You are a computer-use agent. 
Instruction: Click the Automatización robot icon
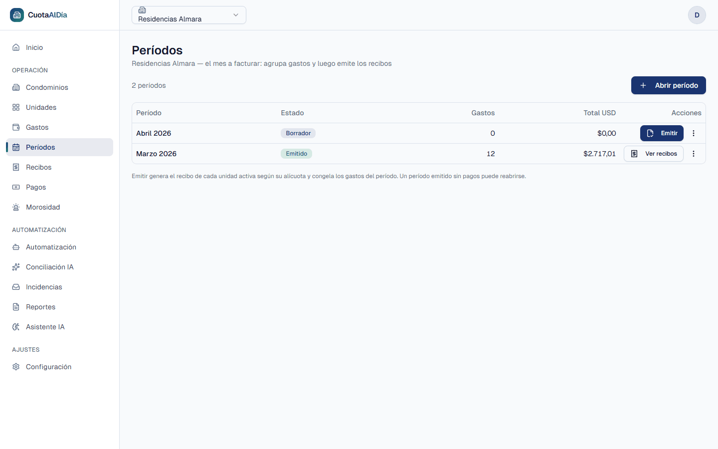pos(16,247)
